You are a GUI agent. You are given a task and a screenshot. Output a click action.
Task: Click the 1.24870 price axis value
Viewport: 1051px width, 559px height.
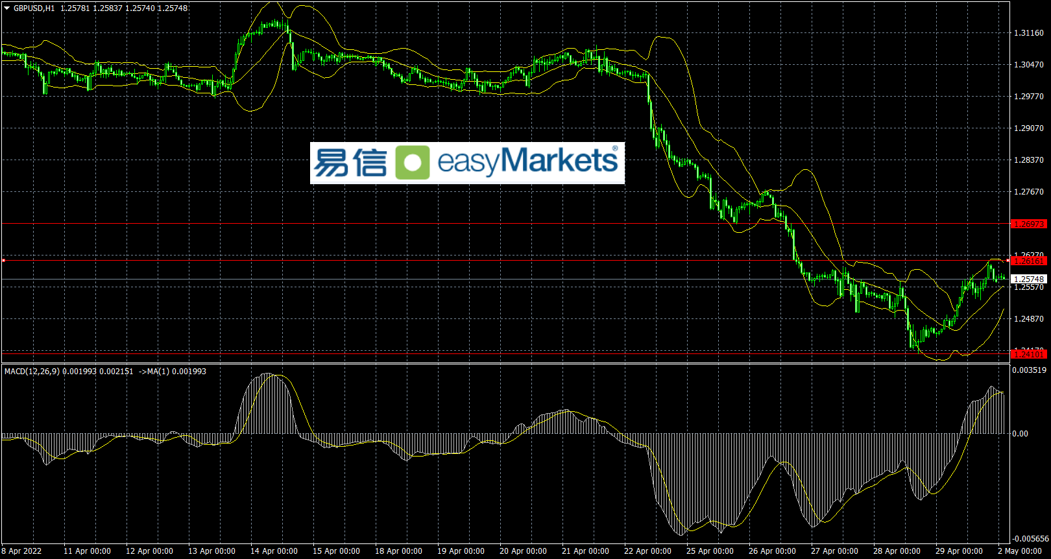pyautogui.click(x=1029, y=319)
